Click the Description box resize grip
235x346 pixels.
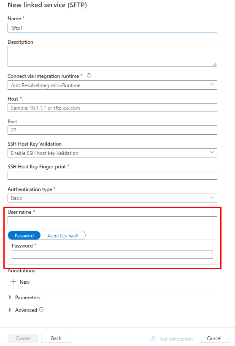point(215,64)
